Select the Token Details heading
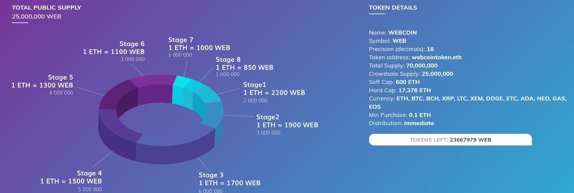The image size is (574, 193). tap(393, 8)
